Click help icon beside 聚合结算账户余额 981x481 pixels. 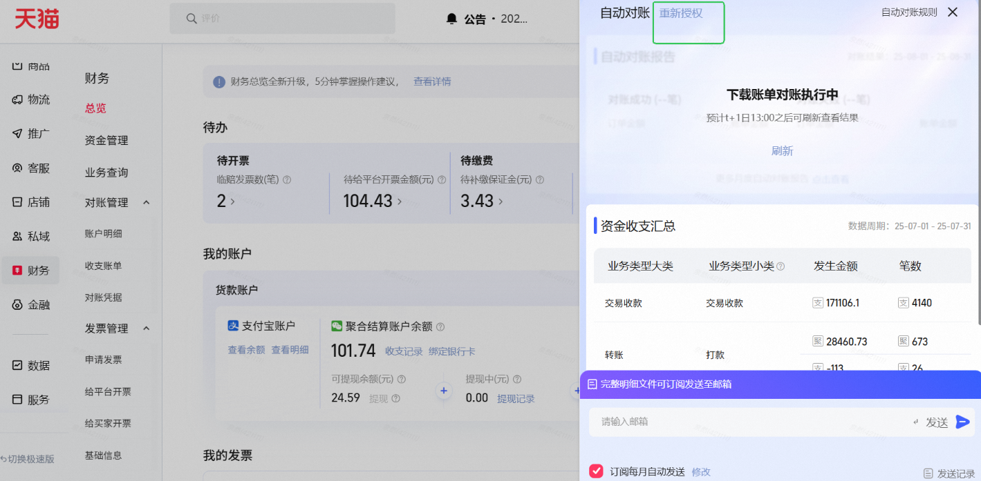[440, 326]
